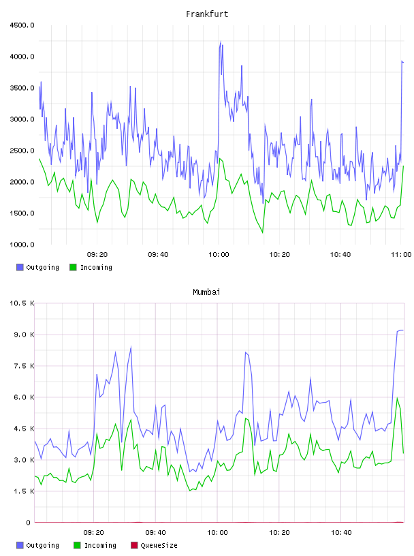This screenshot has height=556, width=414.
Task: Click the 3000.0 axis label on Frankfurt chart
Action: click(22, 119)
